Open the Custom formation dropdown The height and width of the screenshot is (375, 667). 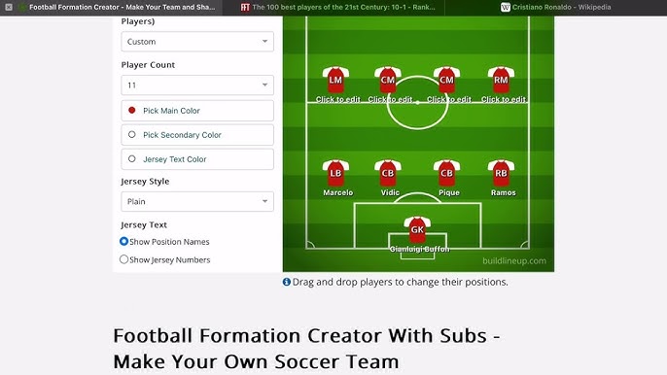pyautogui.click(x=197, y=42)
